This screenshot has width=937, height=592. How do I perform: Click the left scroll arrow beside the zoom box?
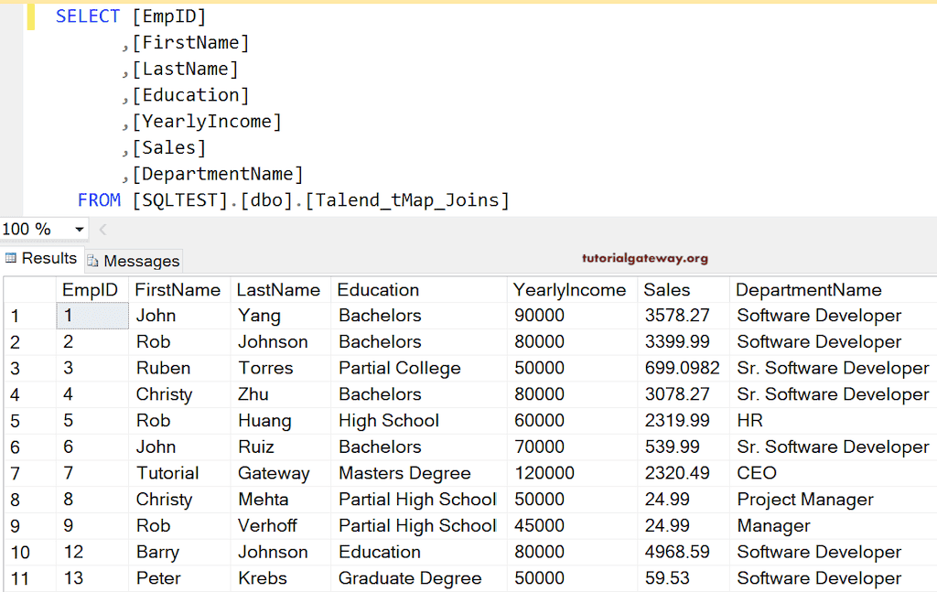click(x=102, y=230)
